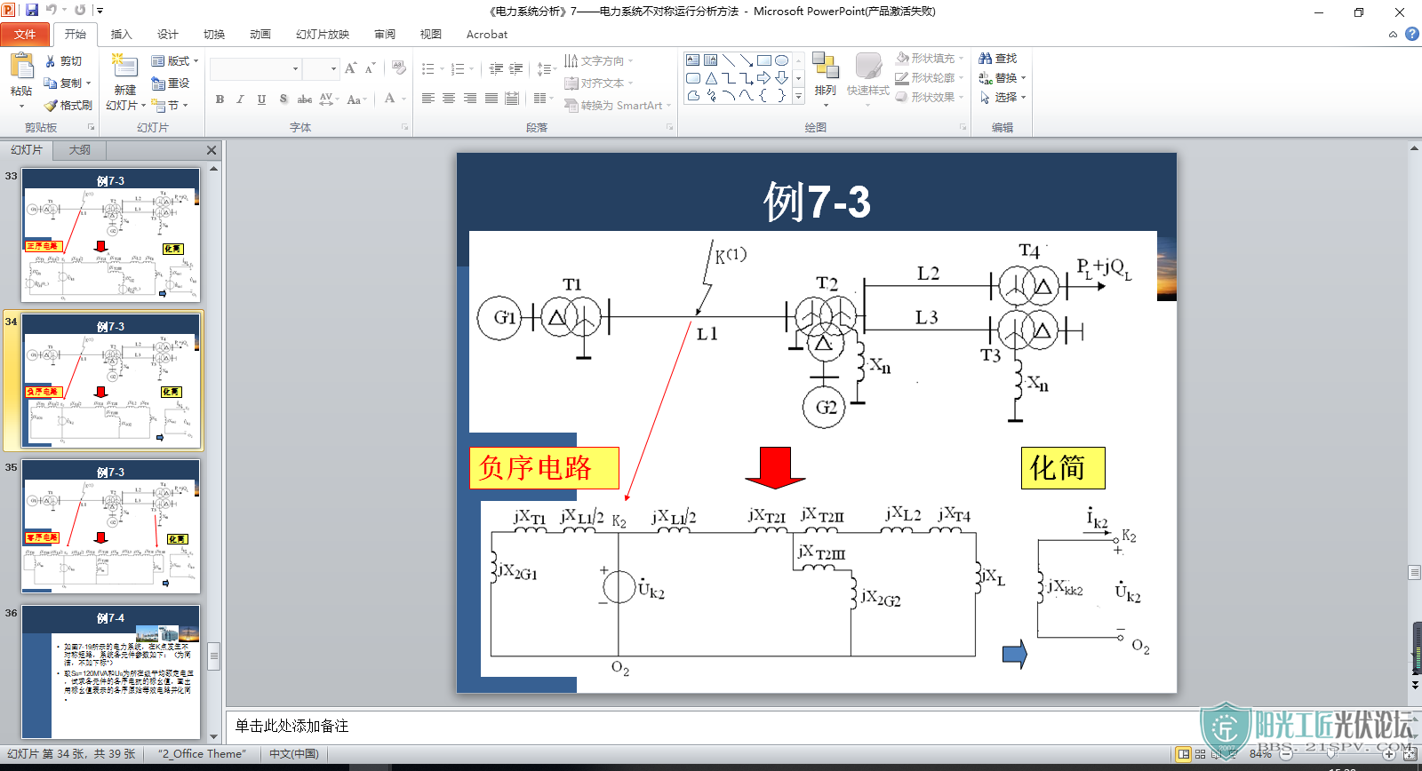Click the Normal view icon in status bar
Screen dimensions: 1422x771
click(x=1183, y=754)
